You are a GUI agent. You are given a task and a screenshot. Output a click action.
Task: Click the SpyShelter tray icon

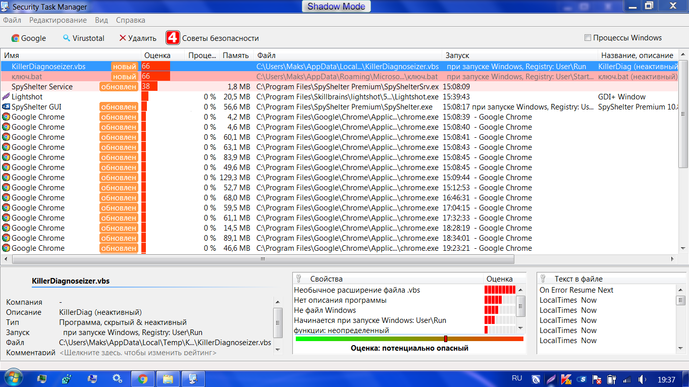[x=581, y=379]
